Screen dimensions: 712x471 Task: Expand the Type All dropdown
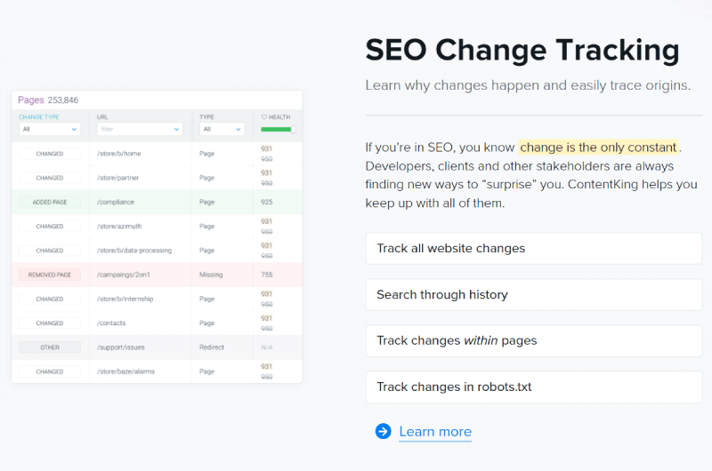222,129
